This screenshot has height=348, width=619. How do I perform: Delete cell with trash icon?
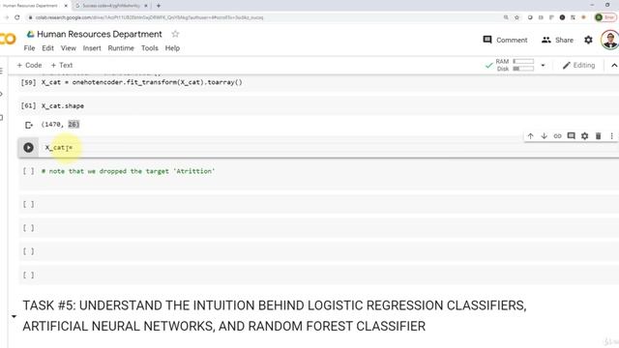tap(598, 136)
